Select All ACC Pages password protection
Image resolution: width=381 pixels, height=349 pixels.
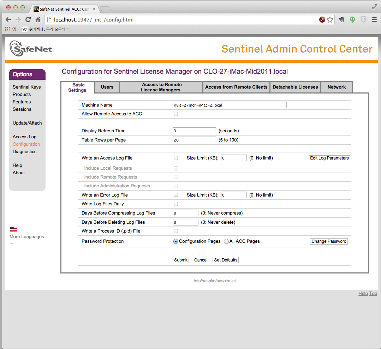tap(226, 241)
